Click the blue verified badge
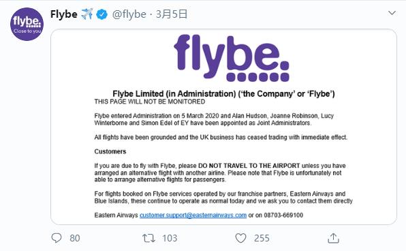Viewport: 406px width, 251px height. tap(101, 14)
